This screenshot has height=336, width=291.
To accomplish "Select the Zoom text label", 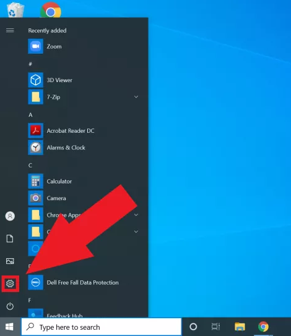I will pyautogui.click(x=54, y=46).
